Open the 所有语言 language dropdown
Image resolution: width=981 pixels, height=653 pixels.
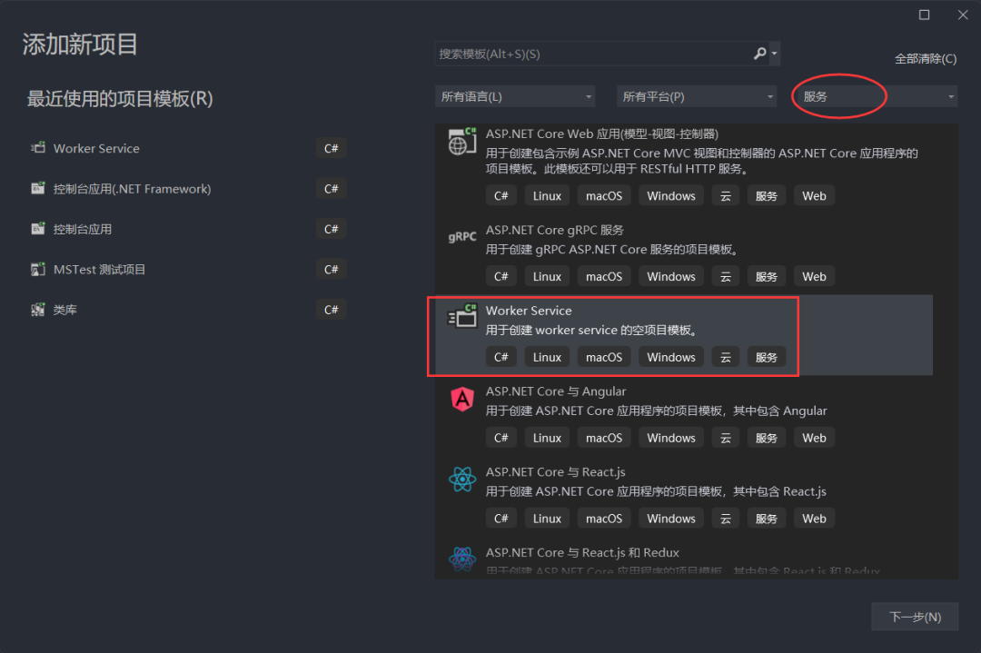[515, 96]
